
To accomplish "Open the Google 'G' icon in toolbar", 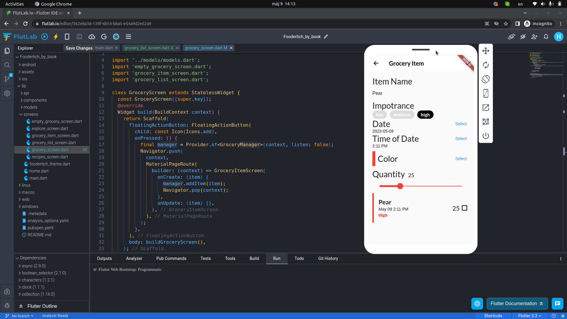I will click(x=103, y=36).
